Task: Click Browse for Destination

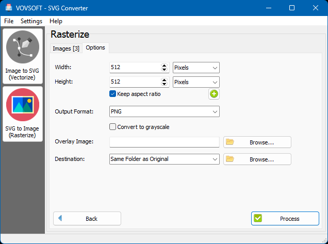Action: coord(257,159)
